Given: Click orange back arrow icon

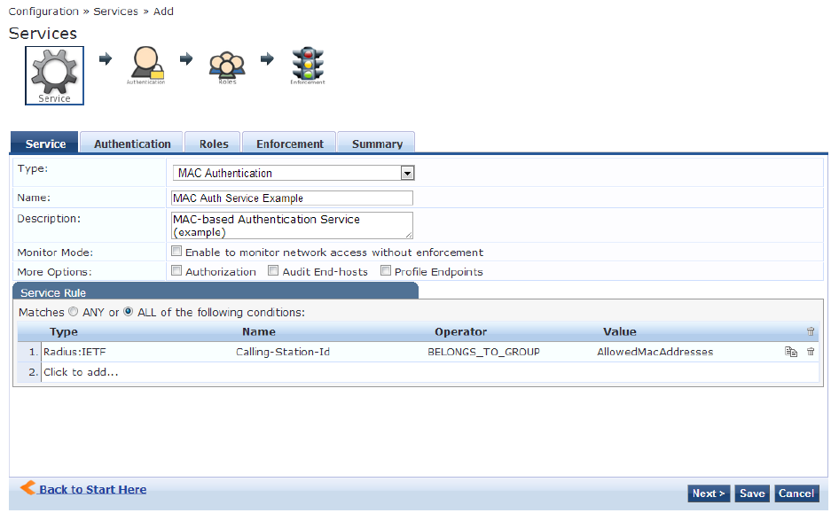Looking at the screenshot, I should [x=27, y=488].
